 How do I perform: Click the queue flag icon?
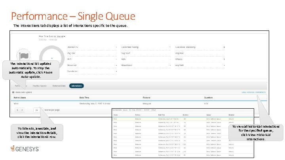23,56
